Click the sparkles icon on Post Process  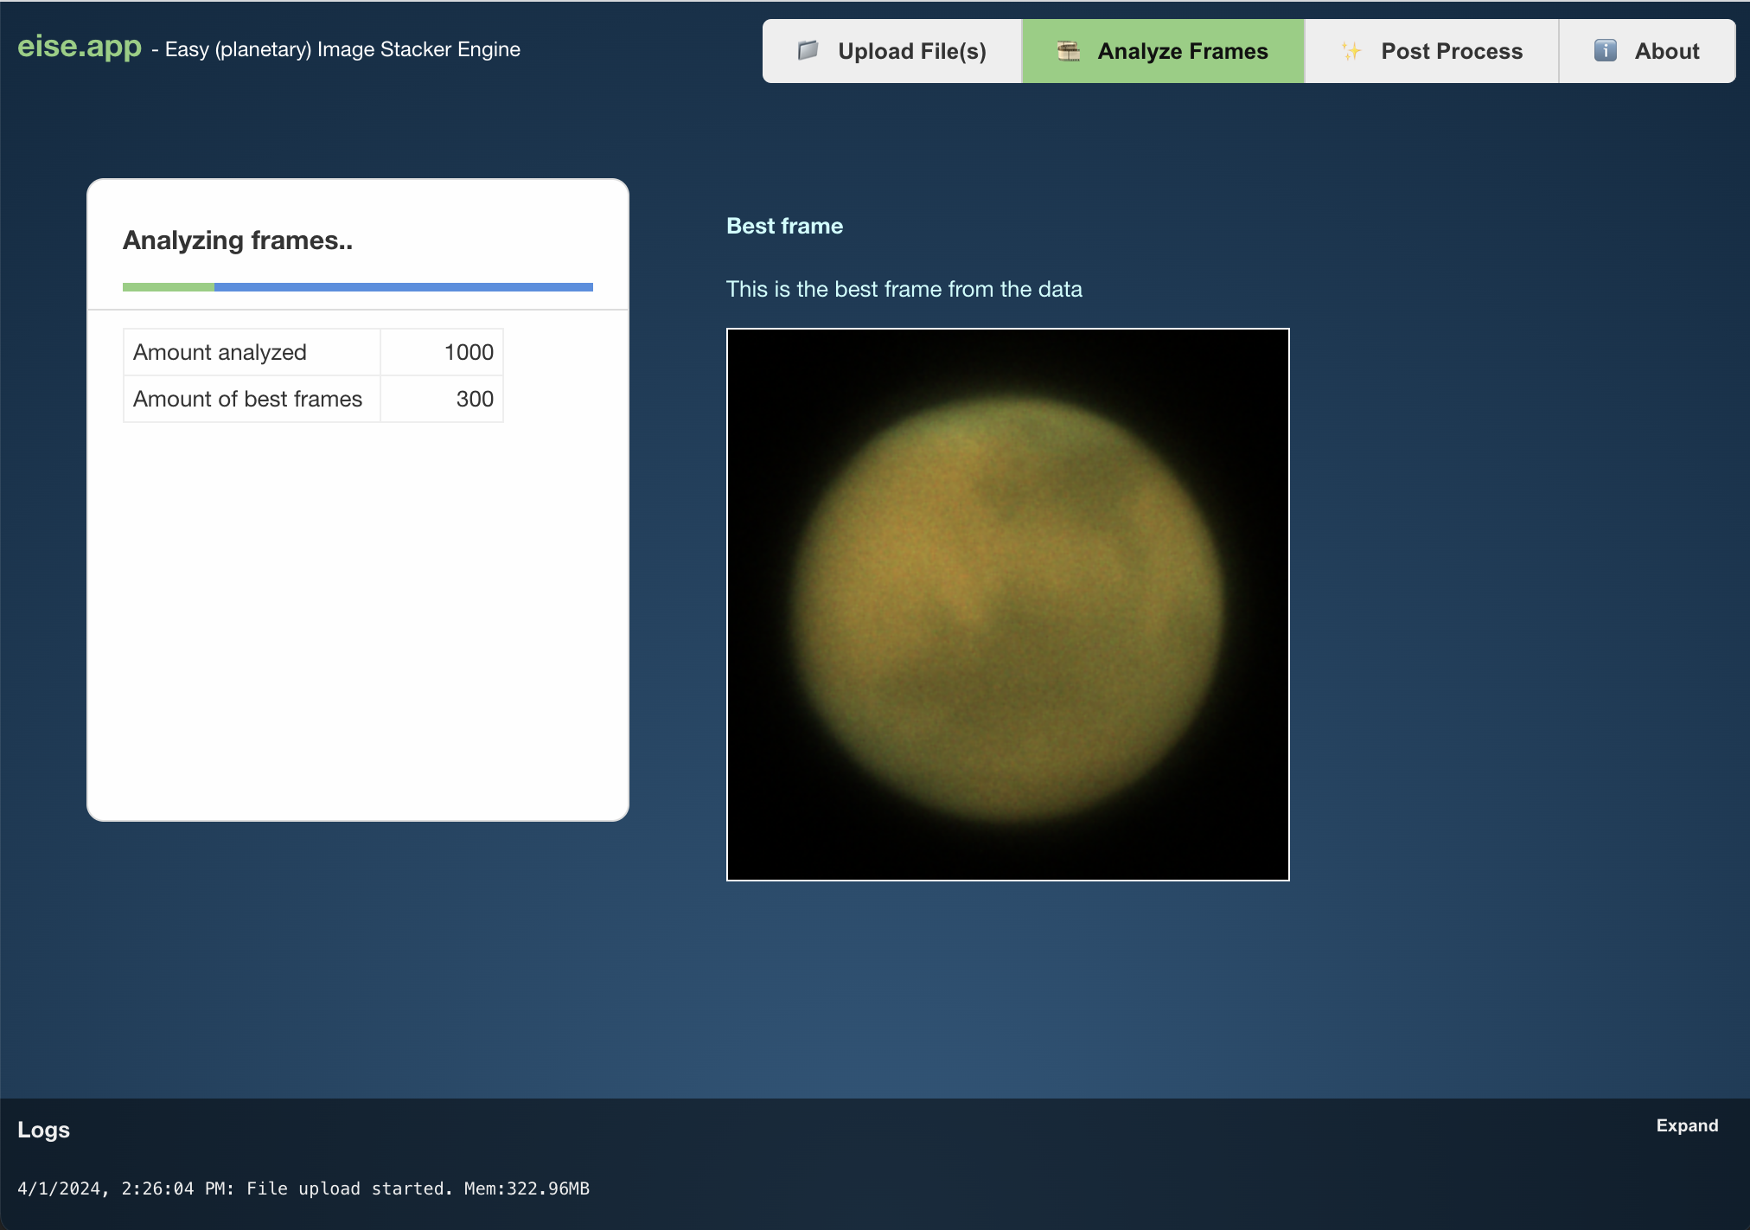coord(1351,51)
